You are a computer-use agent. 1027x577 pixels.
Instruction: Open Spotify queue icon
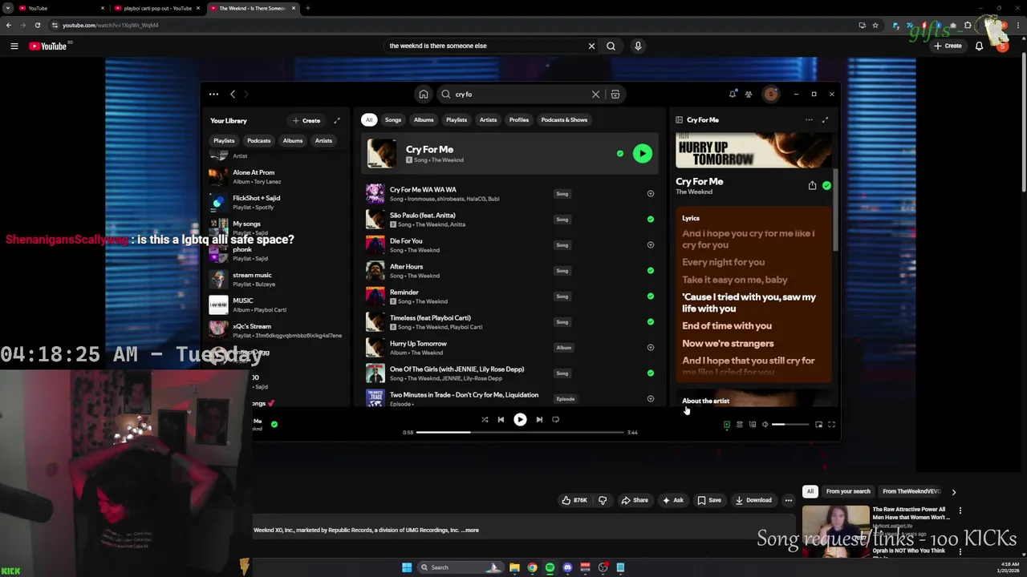click(x=740, y=425)
